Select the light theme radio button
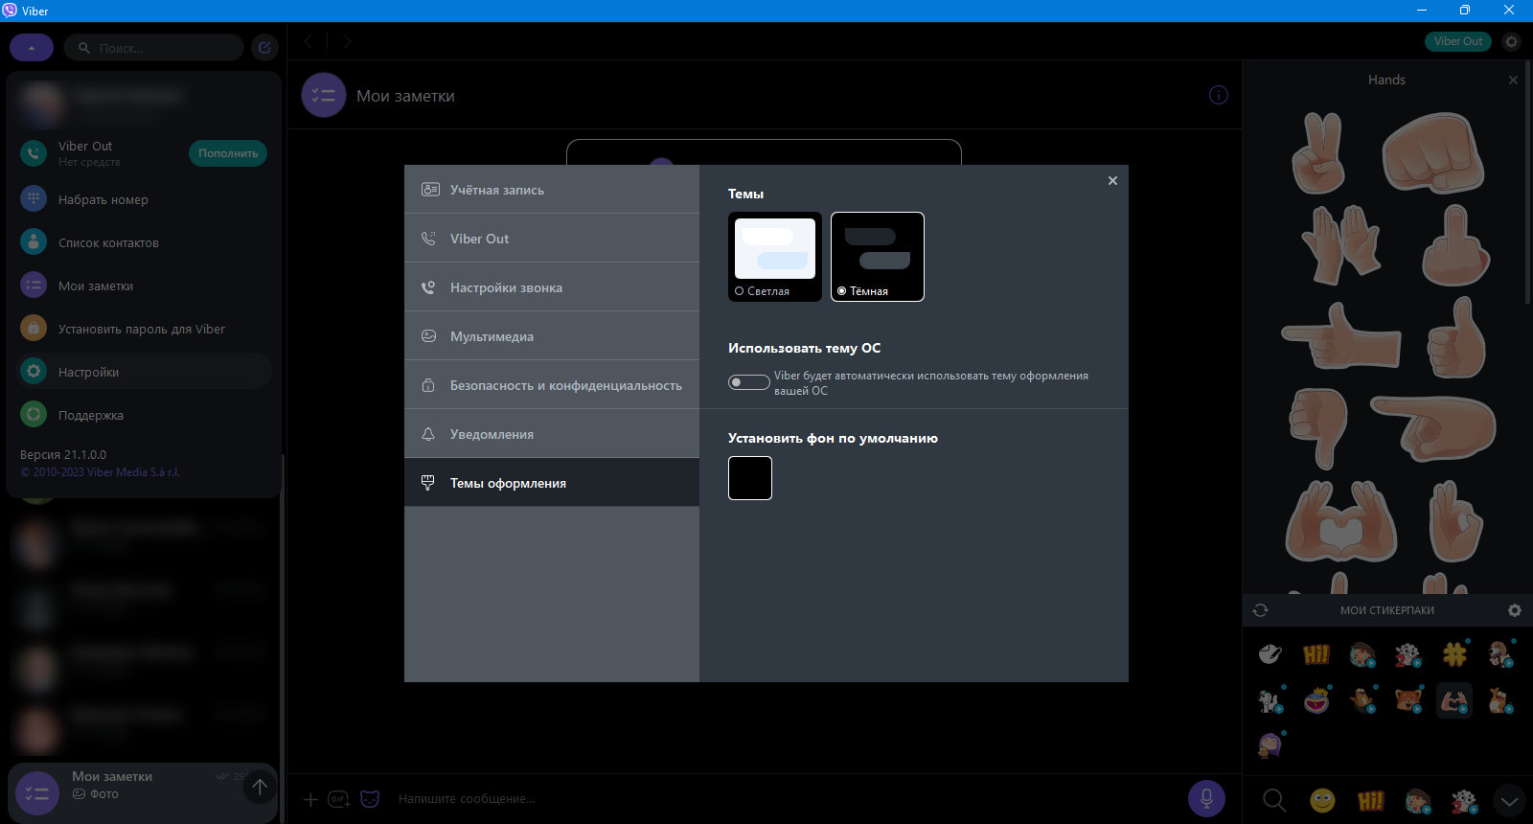 [739, 291]
